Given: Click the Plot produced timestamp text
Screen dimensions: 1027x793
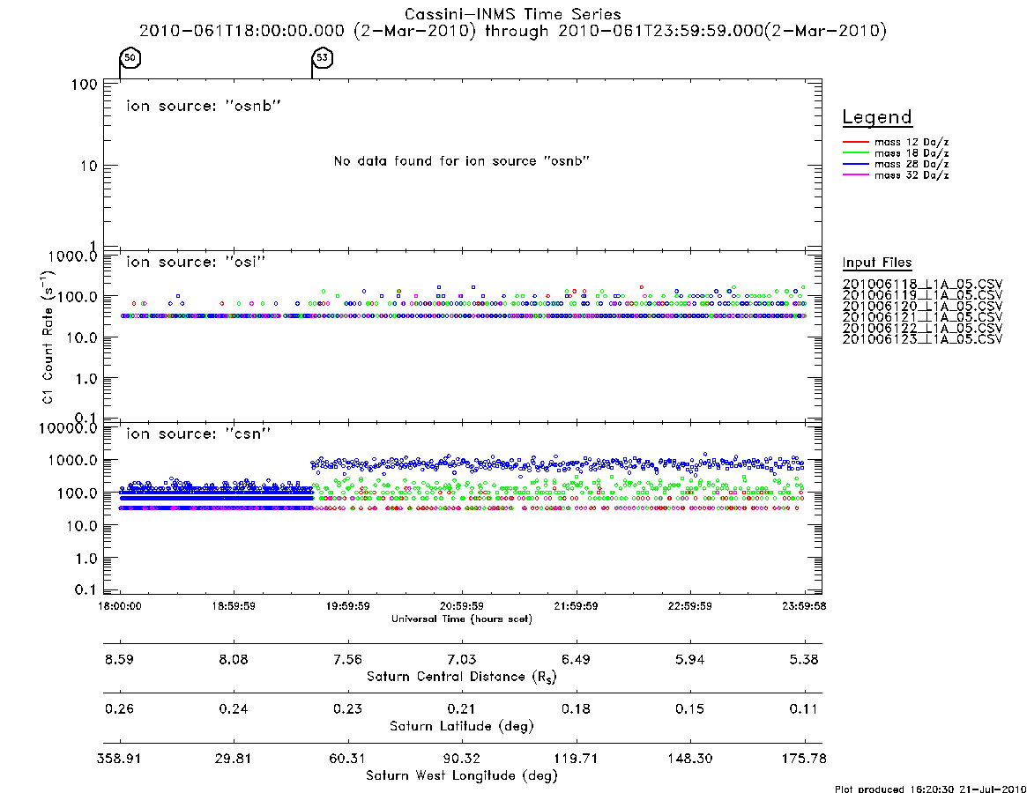Looking at the screenshot, I should click(x=931, y=789).
